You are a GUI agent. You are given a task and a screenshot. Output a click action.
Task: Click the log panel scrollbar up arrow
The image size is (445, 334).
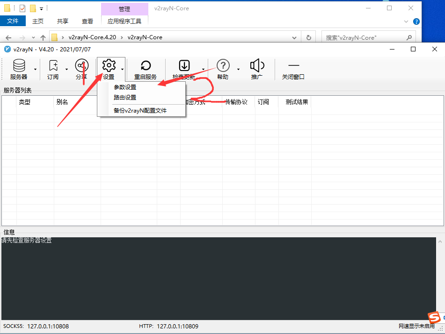440,242
